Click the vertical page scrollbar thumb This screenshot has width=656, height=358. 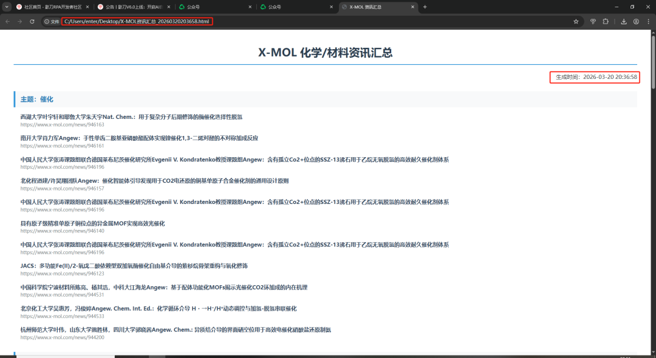click(x=653, y=62)
